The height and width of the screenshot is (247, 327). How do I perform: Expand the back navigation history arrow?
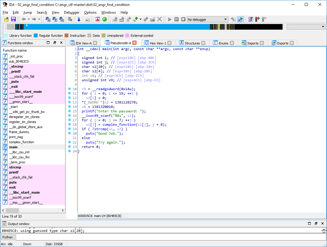pyautogui.click(x=29, y=19)
